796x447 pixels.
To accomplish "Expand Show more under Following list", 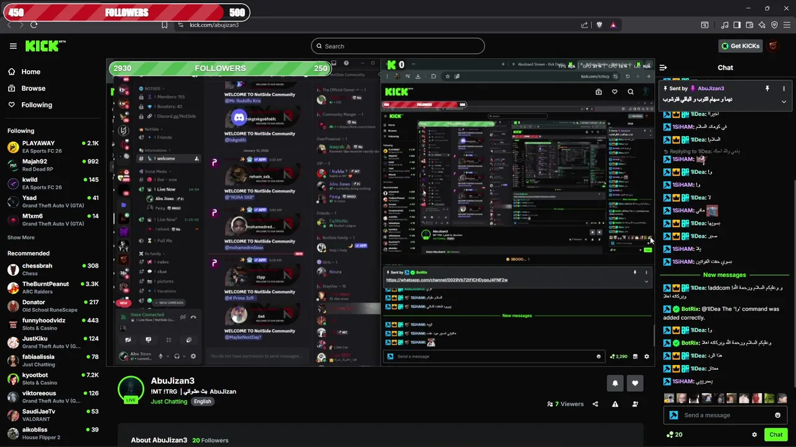I will tap(21, 237).
